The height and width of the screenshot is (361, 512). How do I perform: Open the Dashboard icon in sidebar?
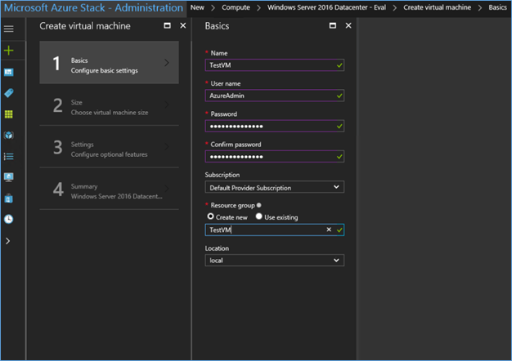pos(9,72)
